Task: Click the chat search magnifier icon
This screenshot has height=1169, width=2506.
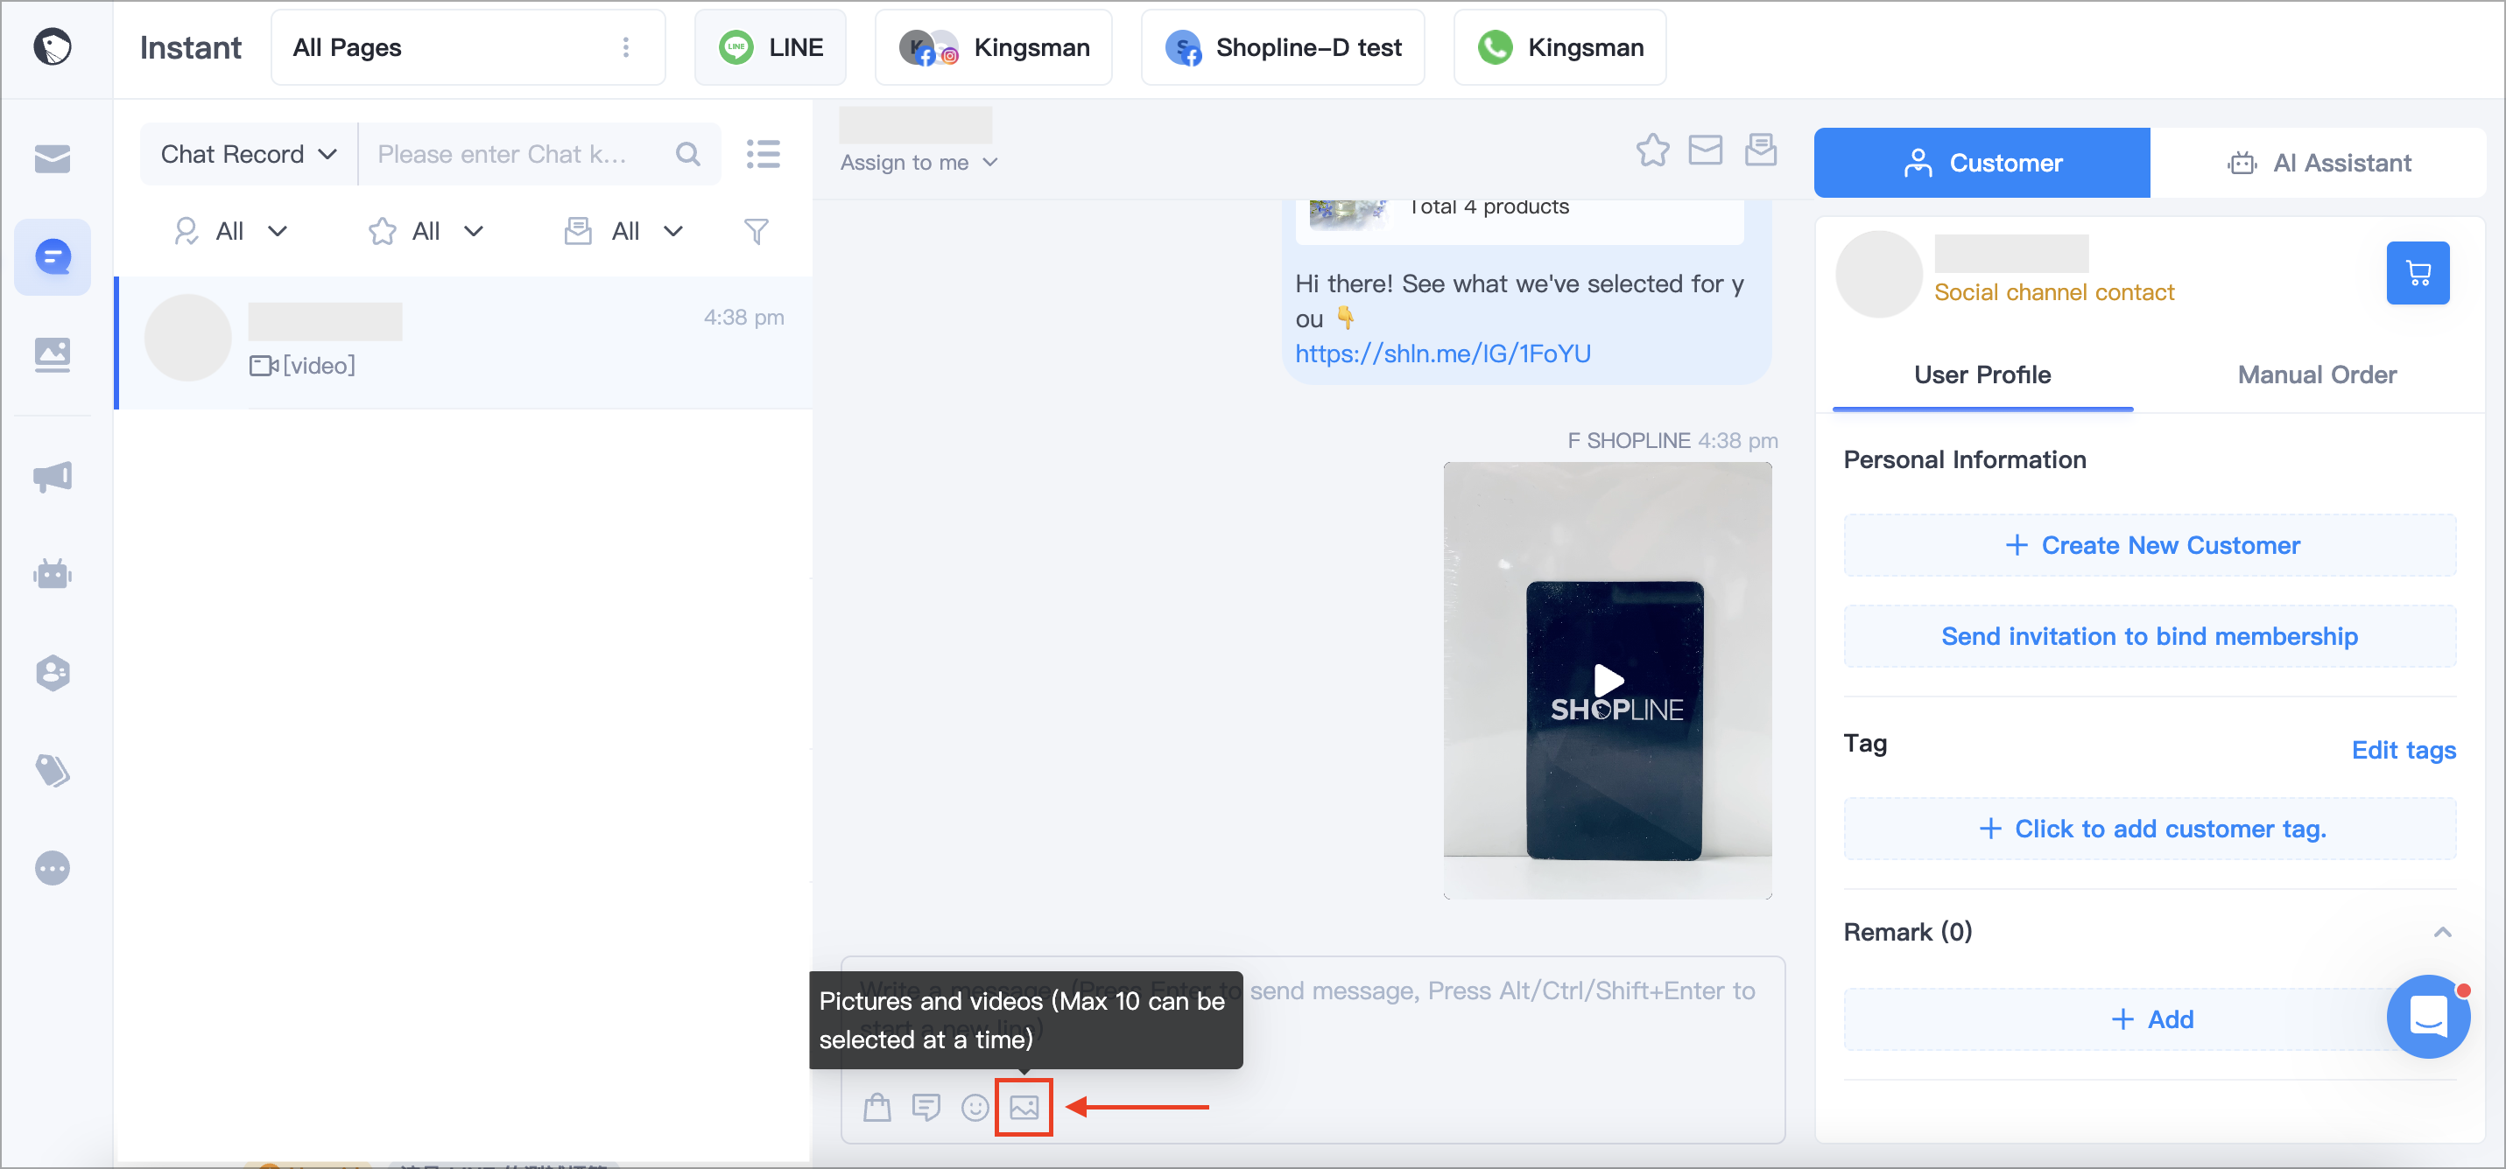Action: pyautogui.click(x=687, y=155)
